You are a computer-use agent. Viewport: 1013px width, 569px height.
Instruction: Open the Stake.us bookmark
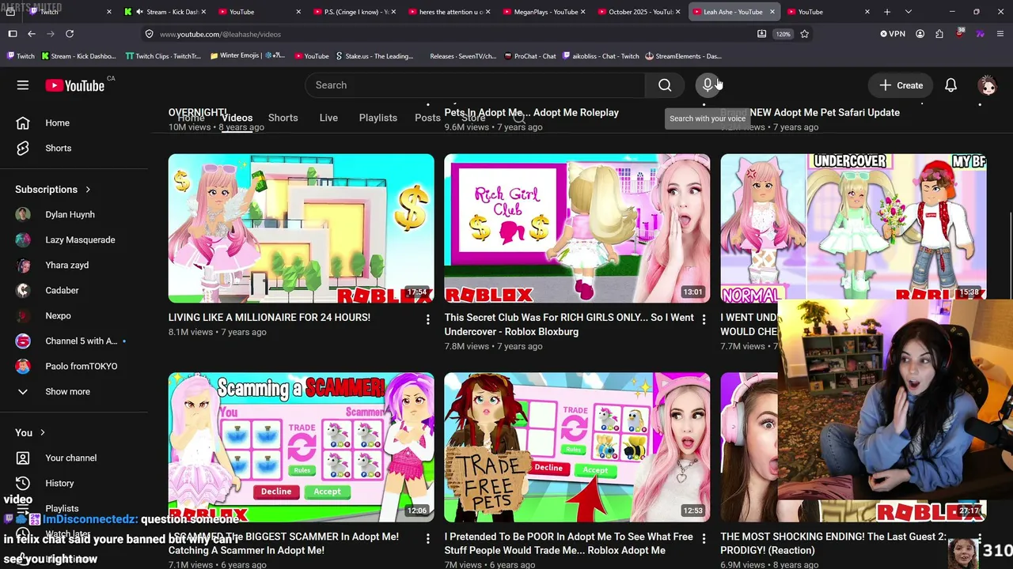click(x=374, y=56)
